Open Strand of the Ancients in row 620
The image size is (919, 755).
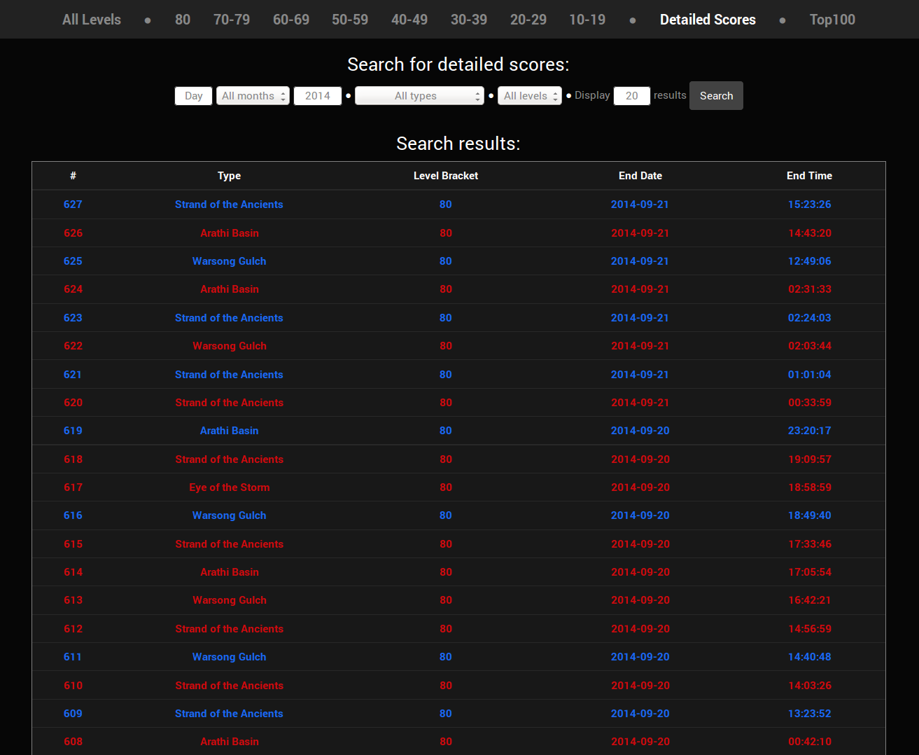(x=230, y=403)
